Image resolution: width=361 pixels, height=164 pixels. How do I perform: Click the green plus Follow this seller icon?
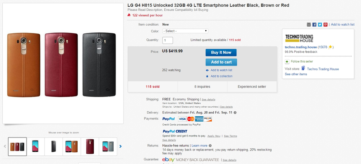pyautogui.click(x=287, y=61)
